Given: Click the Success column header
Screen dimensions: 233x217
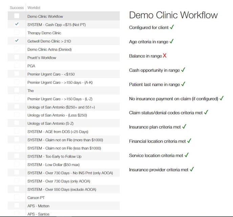Looking at the screenshot, I should (x=17, y=7).
